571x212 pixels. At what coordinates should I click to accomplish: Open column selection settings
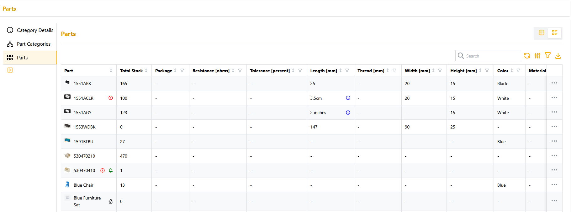(x=537, y=56)
